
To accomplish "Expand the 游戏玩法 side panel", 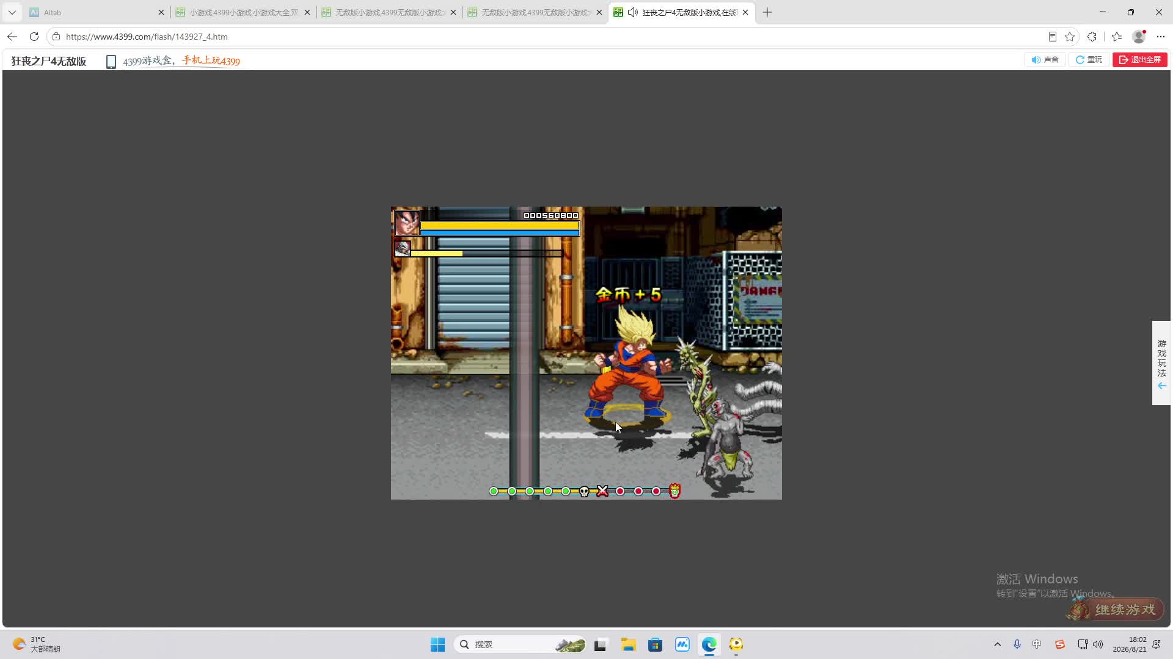I will point(1161,363).
